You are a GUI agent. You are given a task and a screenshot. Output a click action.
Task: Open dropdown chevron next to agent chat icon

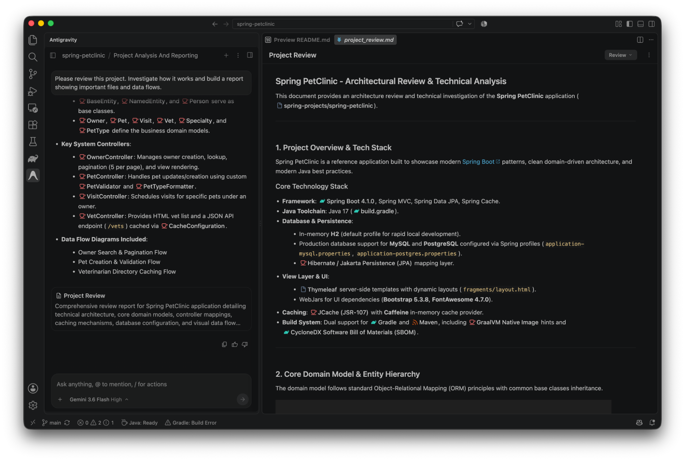(x=470, y=24)
